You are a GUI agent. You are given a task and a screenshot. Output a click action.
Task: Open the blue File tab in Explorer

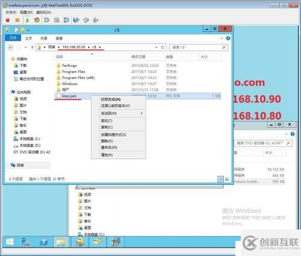click(13, 38)
